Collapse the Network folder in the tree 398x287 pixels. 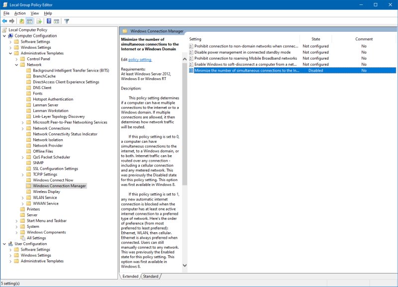(x=16, y=65)
